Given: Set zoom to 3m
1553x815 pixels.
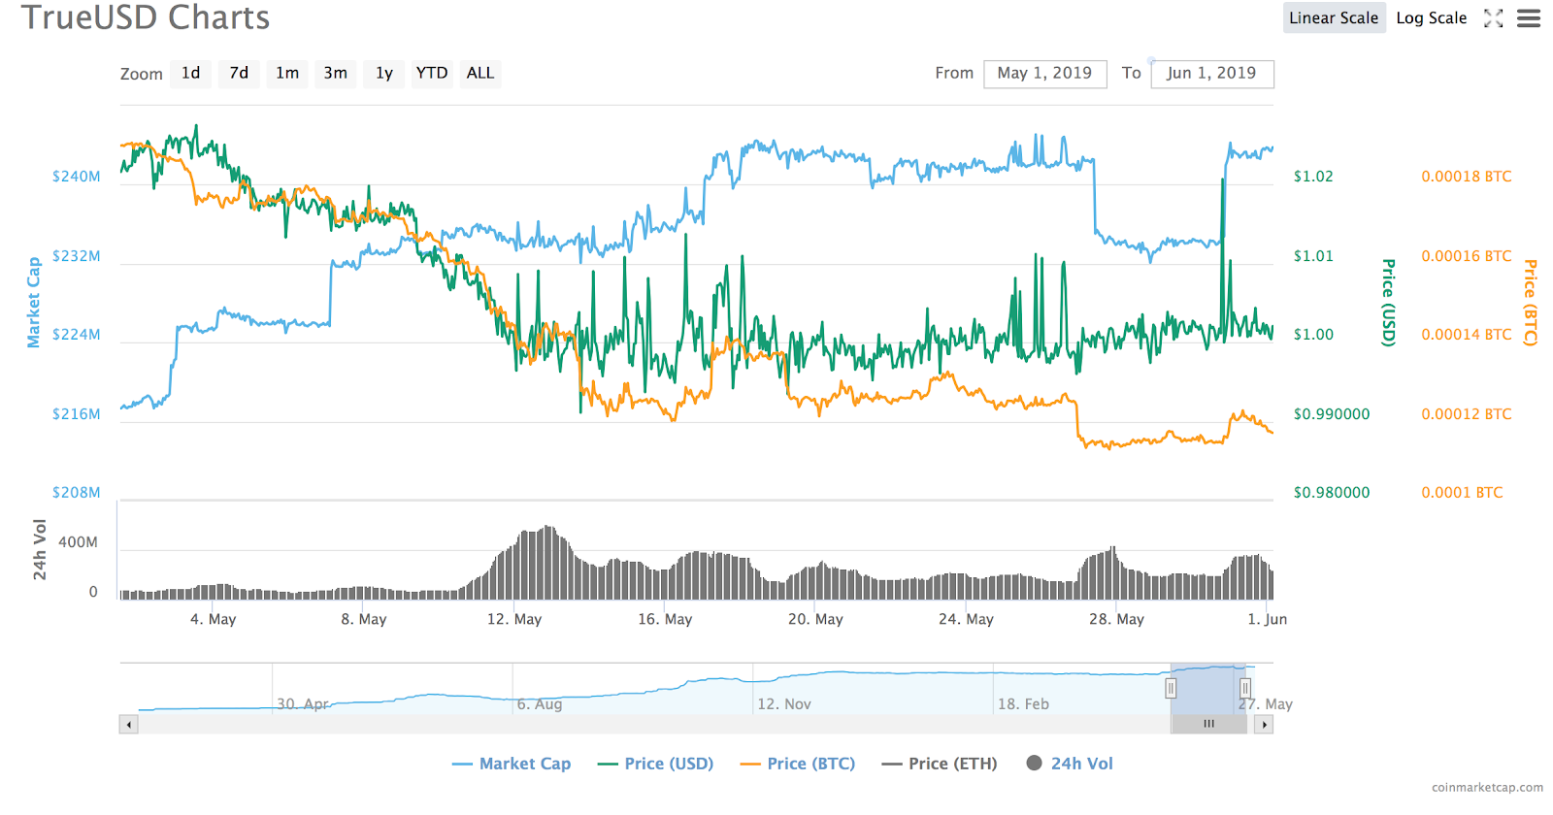Looking at the screenshot, I should click(336, 74).
